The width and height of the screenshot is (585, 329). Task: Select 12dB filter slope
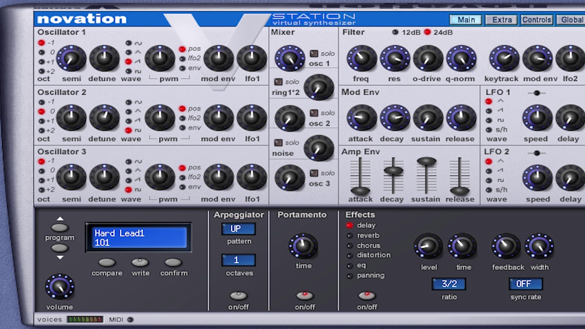pyautogui.click(x=395, y=32)
